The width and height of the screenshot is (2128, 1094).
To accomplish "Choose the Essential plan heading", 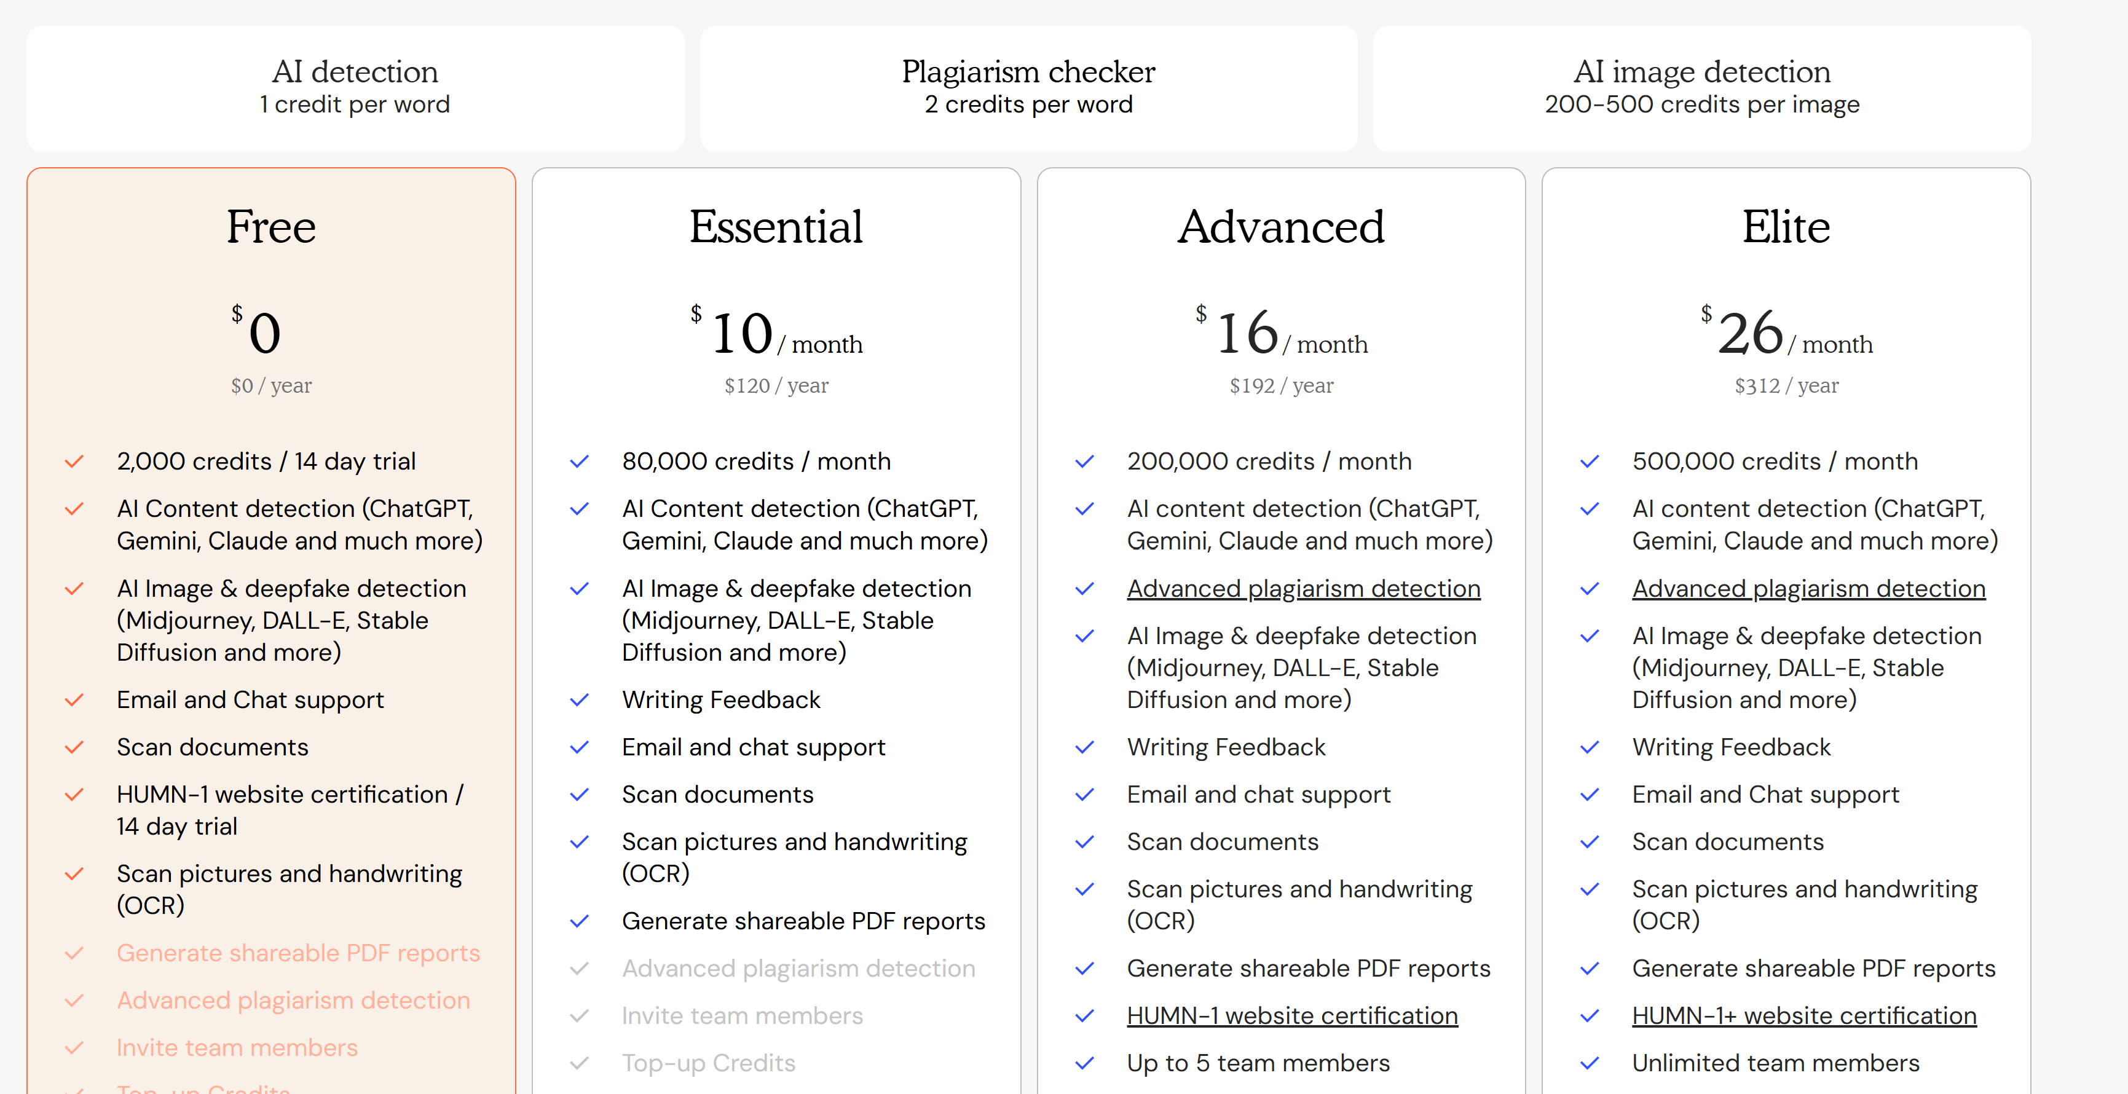I will pyautogui.click(x=776, y=226).
